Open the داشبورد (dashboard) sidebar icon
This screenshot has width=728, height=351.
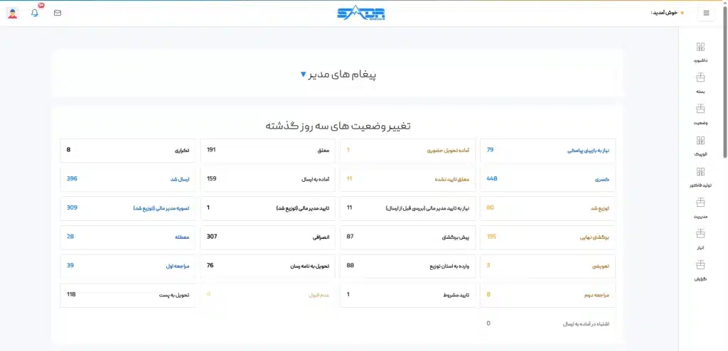[x=700, y=47]
